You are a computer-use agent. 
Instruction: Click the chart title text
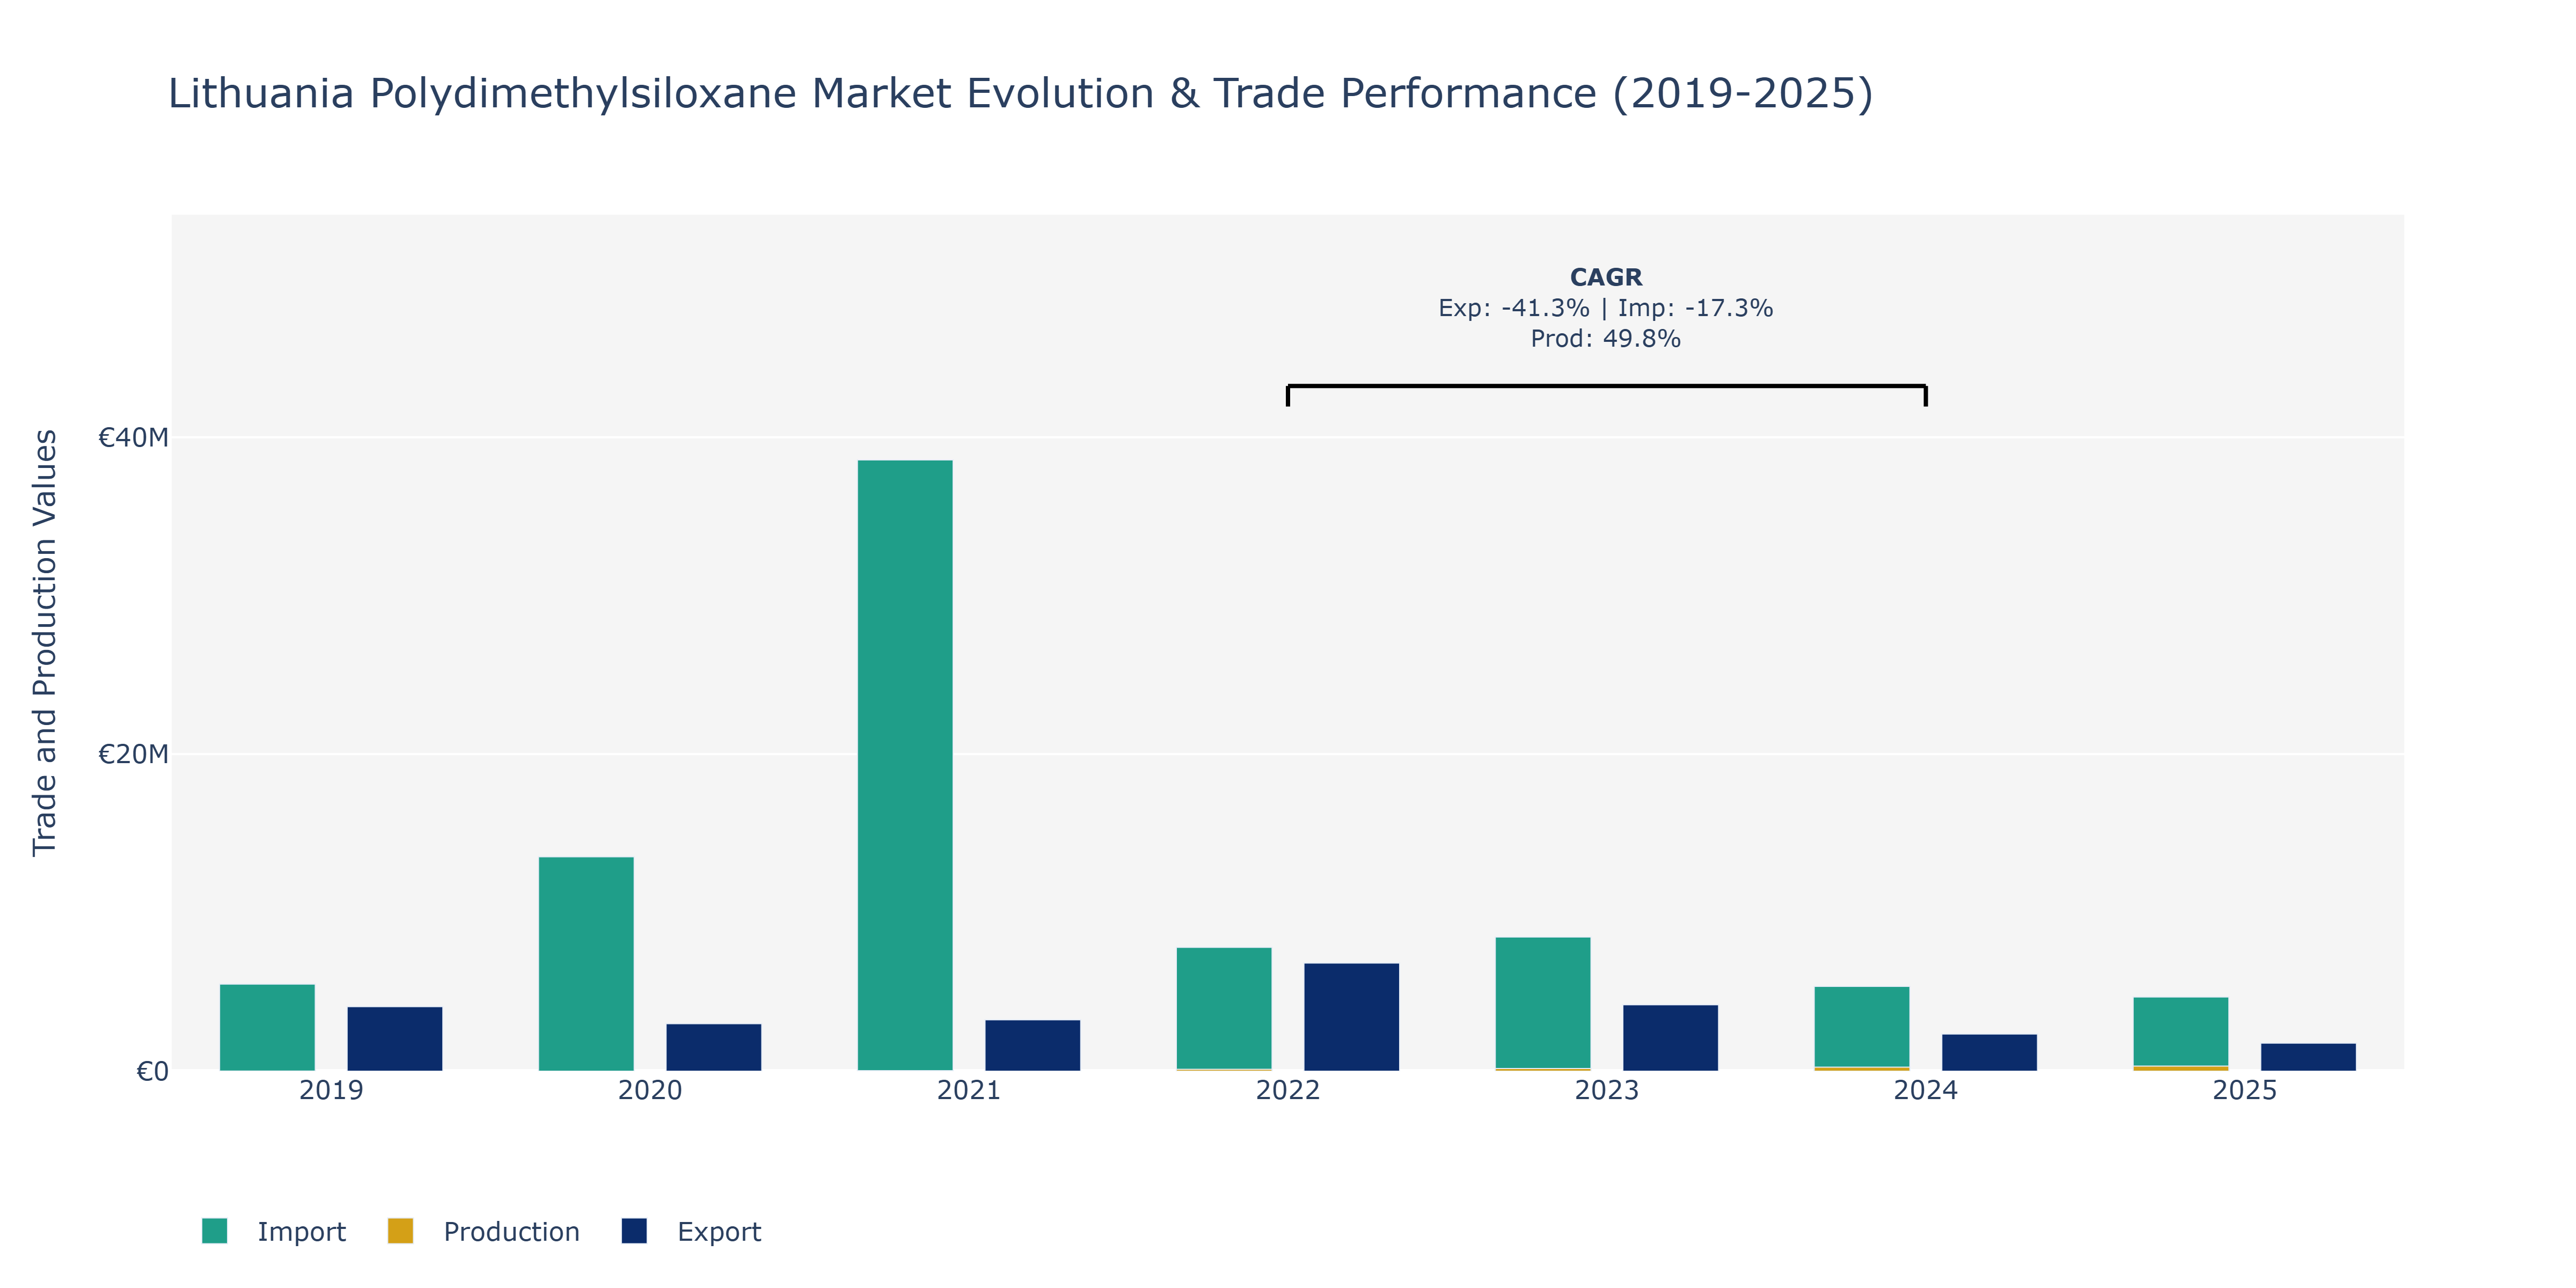pos(1020,93)
